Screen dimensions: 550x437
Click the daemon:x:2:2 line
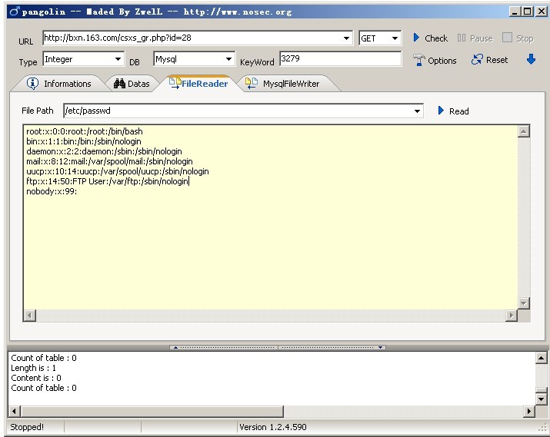104,151
